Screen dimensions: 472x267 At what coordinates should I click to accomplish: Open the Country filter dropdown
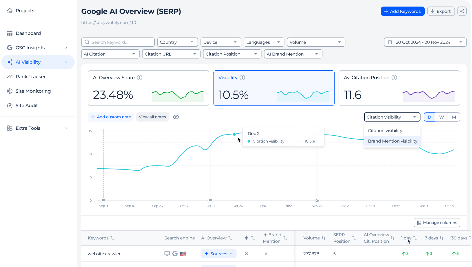[x=177, y=42]
